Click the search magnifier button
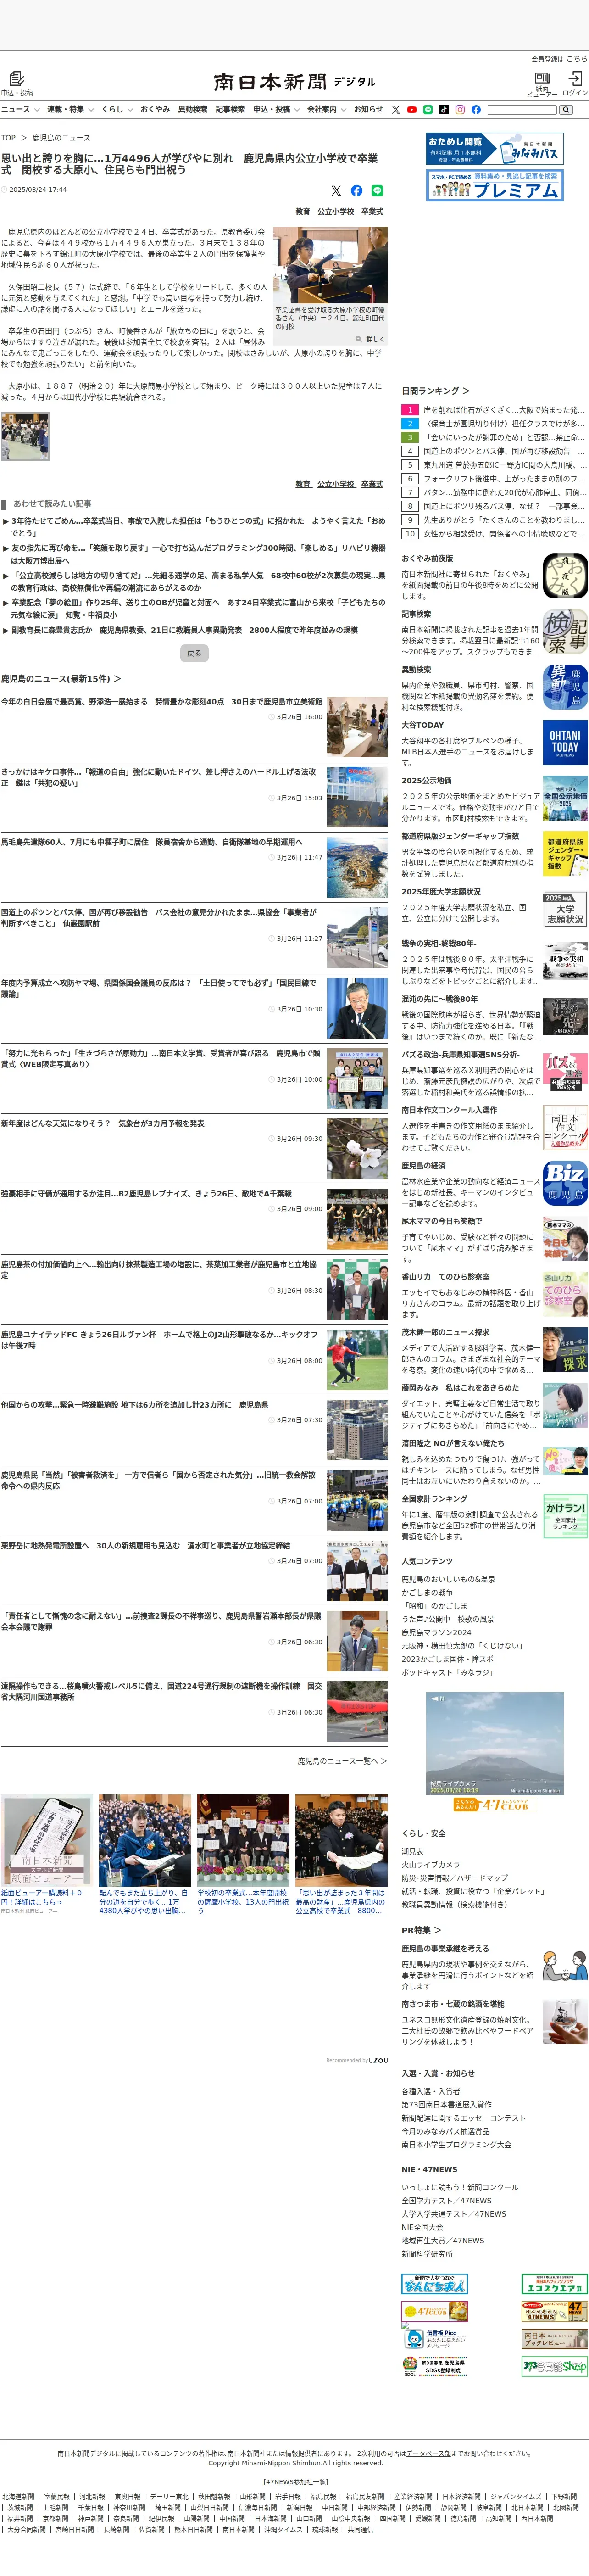This screenshot has height=2576, width=589. click(566, 110)
